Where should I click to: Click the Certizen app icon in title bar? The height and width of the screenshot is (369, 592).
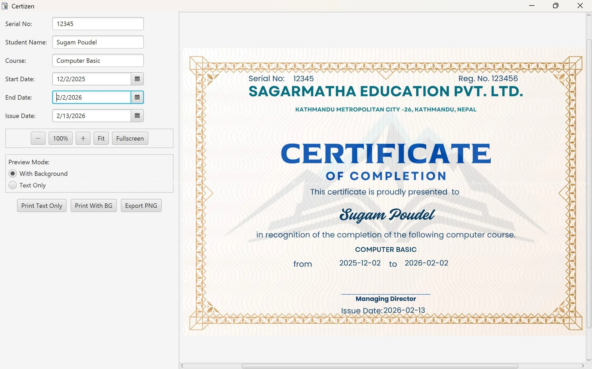pos(5,6)
